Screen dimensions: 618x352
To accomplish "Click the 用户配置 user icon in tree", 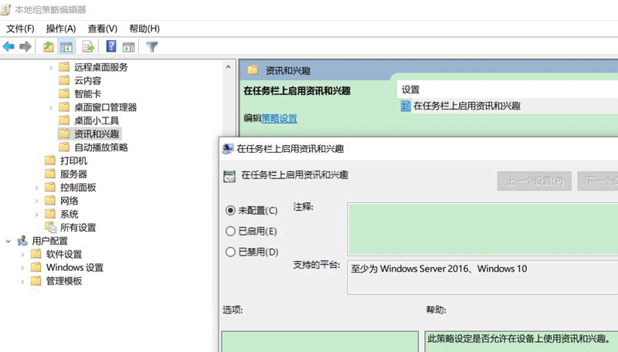I will point(22,241).
